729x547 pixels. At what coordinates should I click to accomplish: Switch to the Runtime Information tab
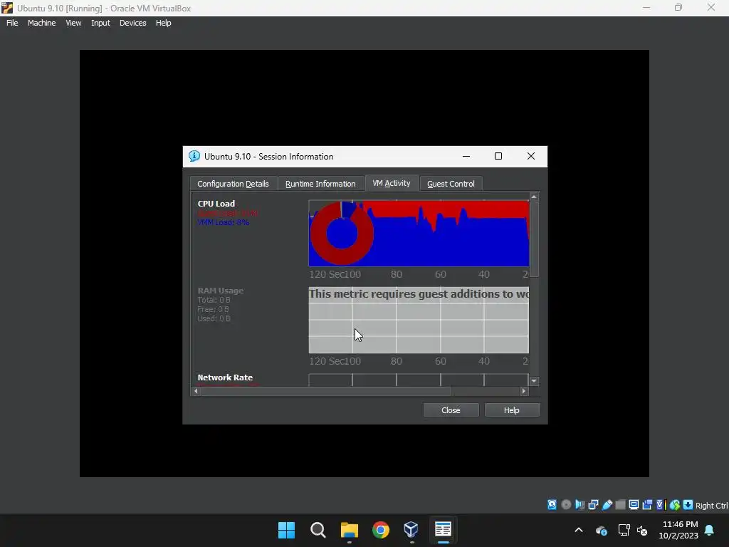[320, 184]
